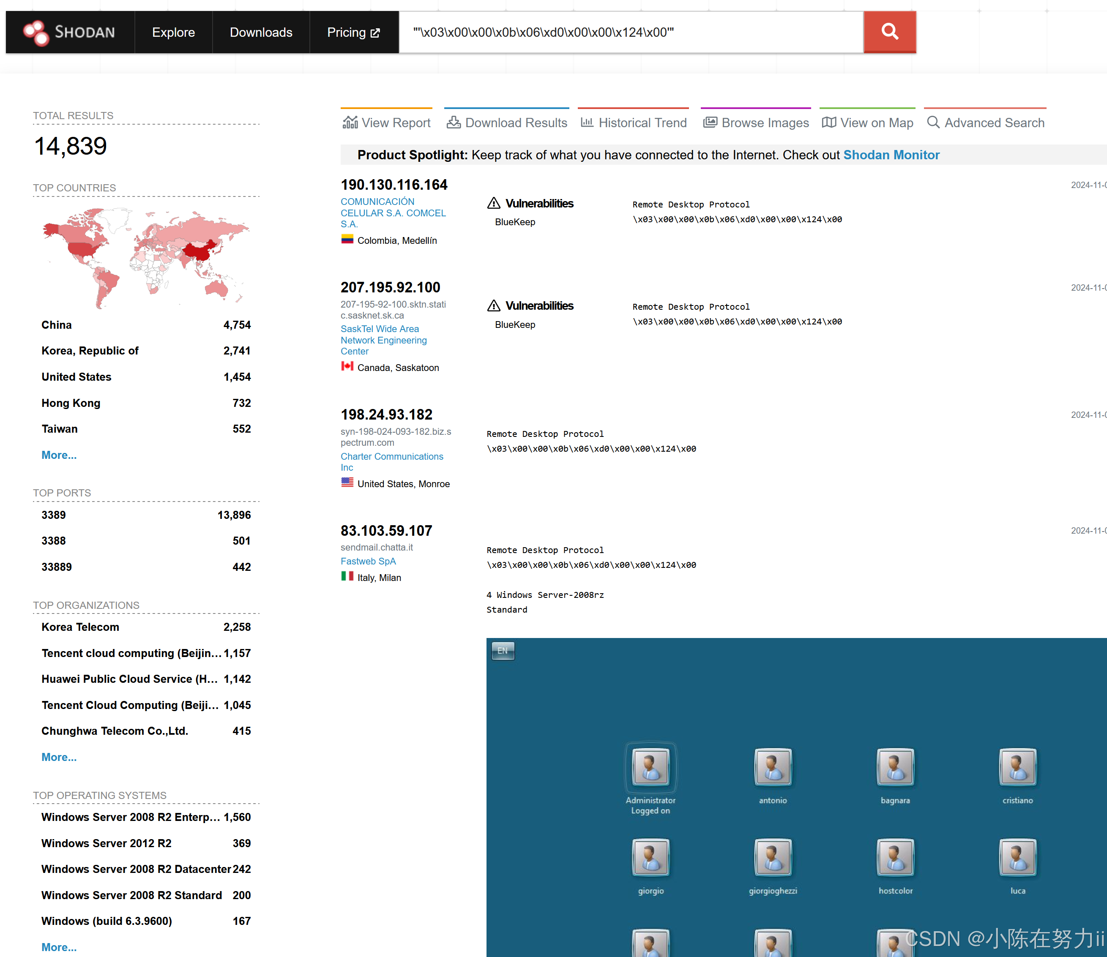This screenshot has height=957, width=1107.
Task: Expand More under Top Operating Systems
Action: (59, 947)
